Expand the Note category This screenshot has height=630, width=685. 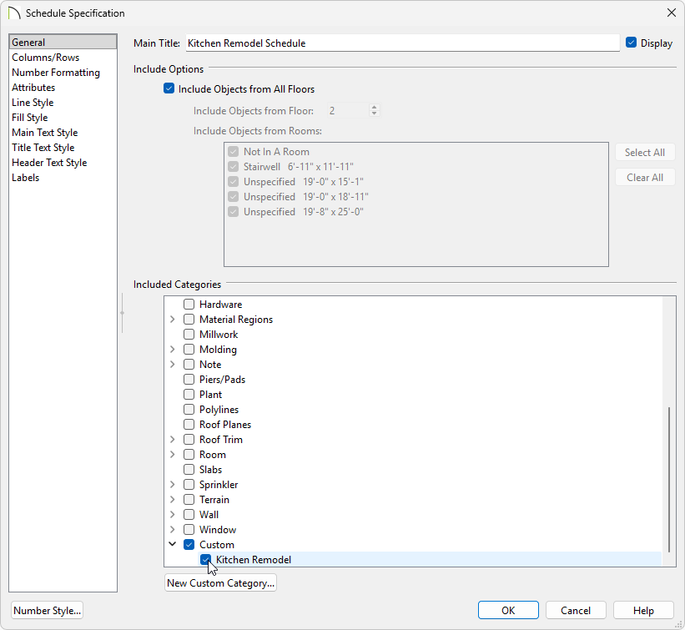172,364
